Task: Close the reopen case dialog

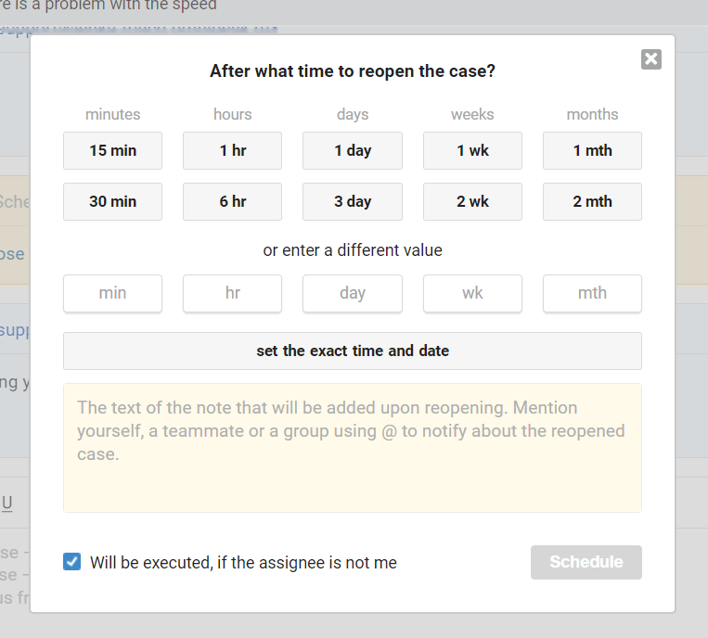Action: 651,59
